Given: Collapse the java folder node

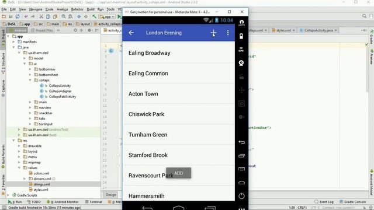Looking at the screenshot, I should point(14,47).
